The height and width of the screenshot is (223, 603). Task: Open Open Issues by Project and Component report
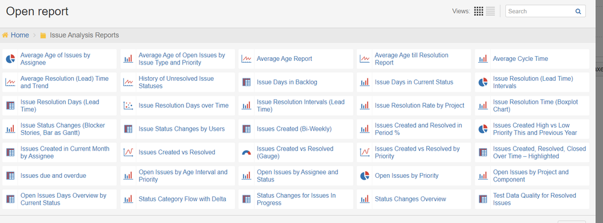(531, 176)
